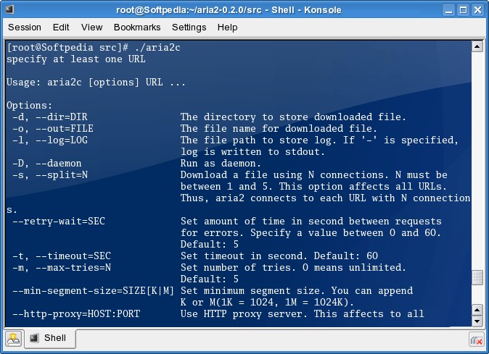This screenshot has height=354, width=489.
Task: Switch to the Shell tab
Action: coord(49,338)
